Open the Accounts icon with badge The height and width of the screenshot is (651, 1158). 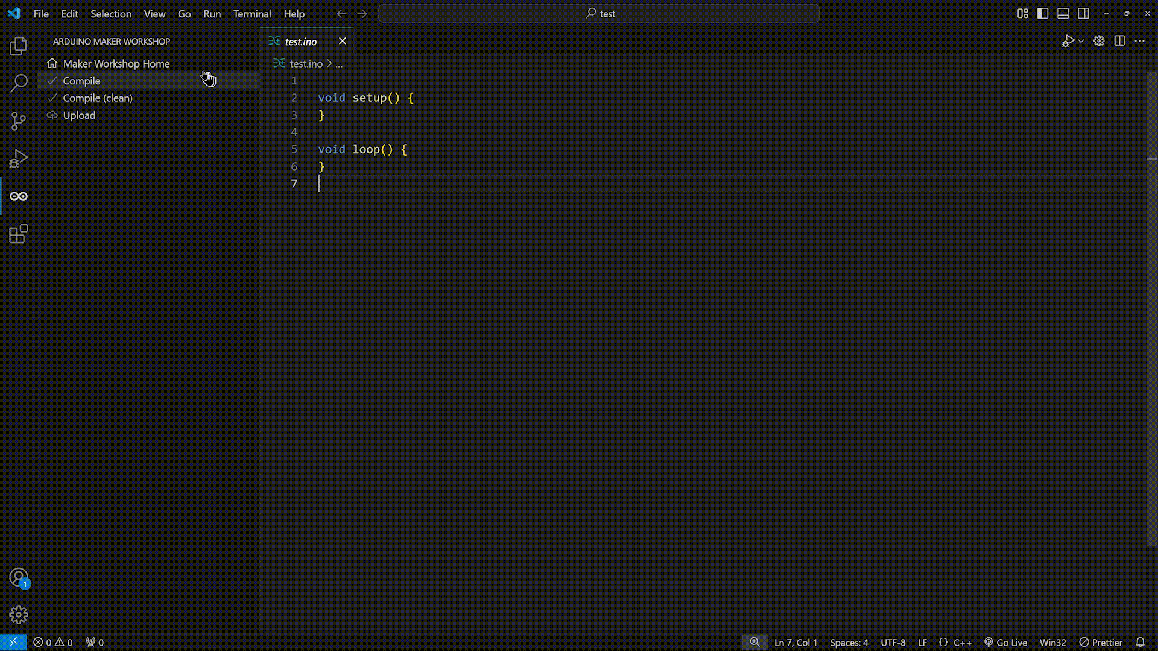pyautogui.click(x=19, y=577)
